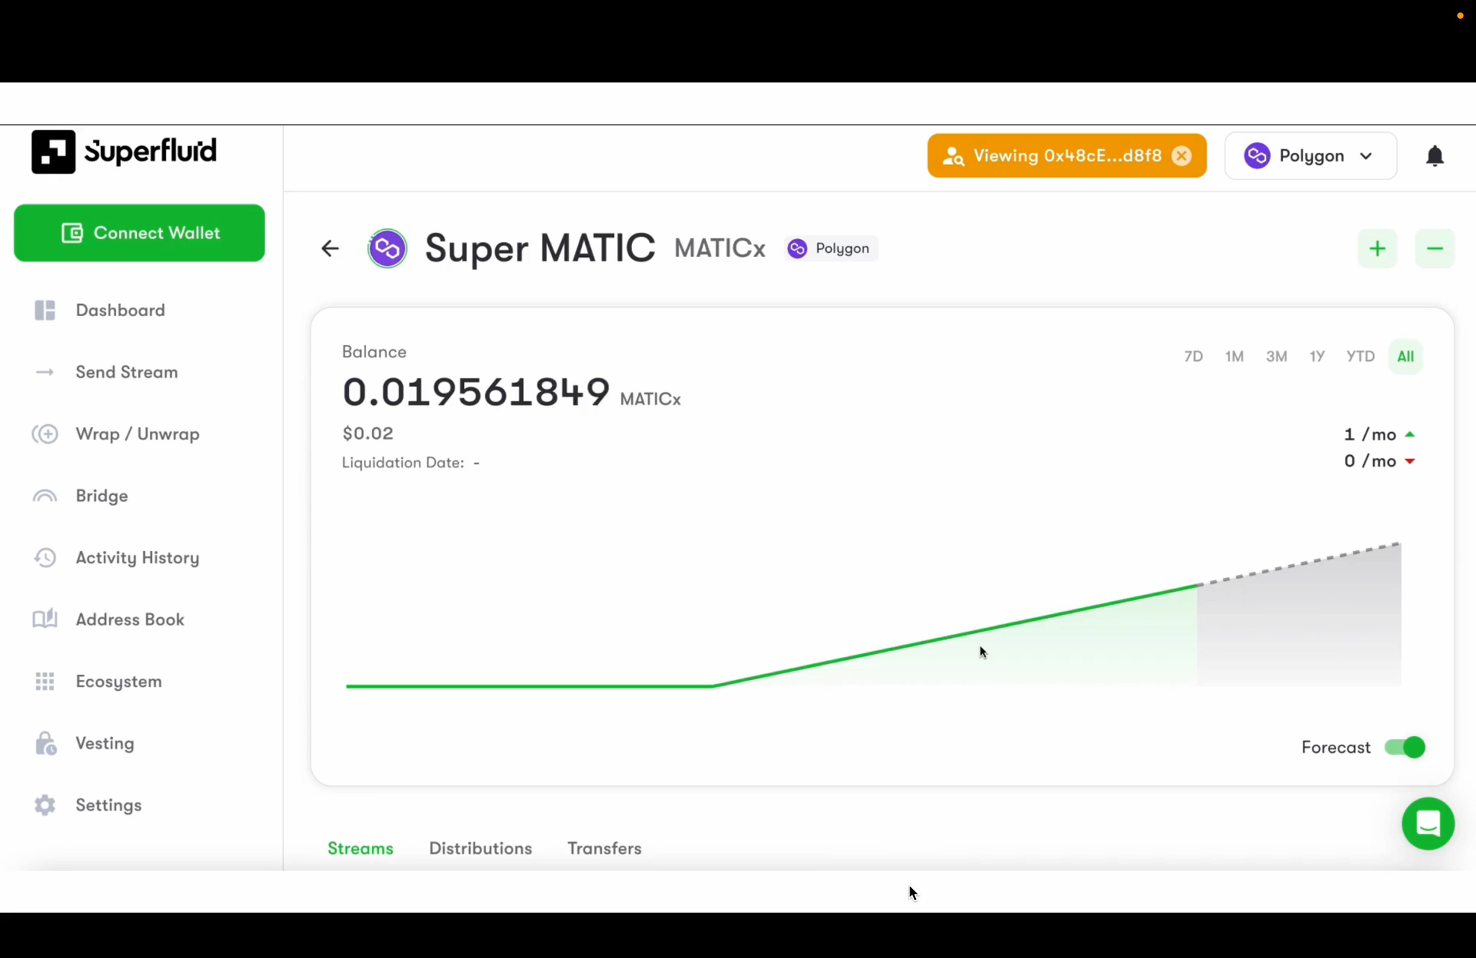Click the plus wrap button
Viewport: 1476px width, 958px height.
[x=1377, y=249]
